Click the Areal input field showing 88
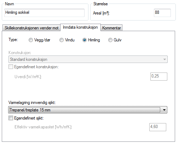This screenshot has width=179, height=145. tap(162, 13)
